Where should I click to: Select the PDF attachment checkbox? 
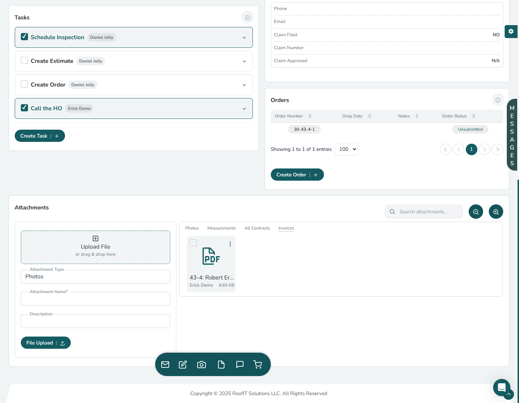[x=193, y=243]
